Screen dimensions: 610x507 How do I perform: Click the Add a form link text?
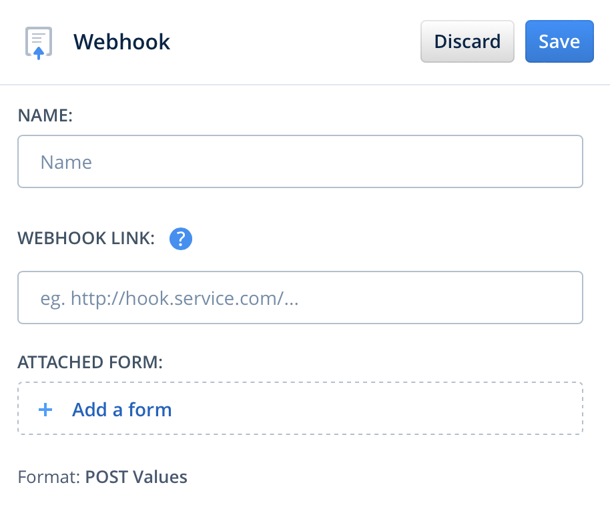point(122,410)
